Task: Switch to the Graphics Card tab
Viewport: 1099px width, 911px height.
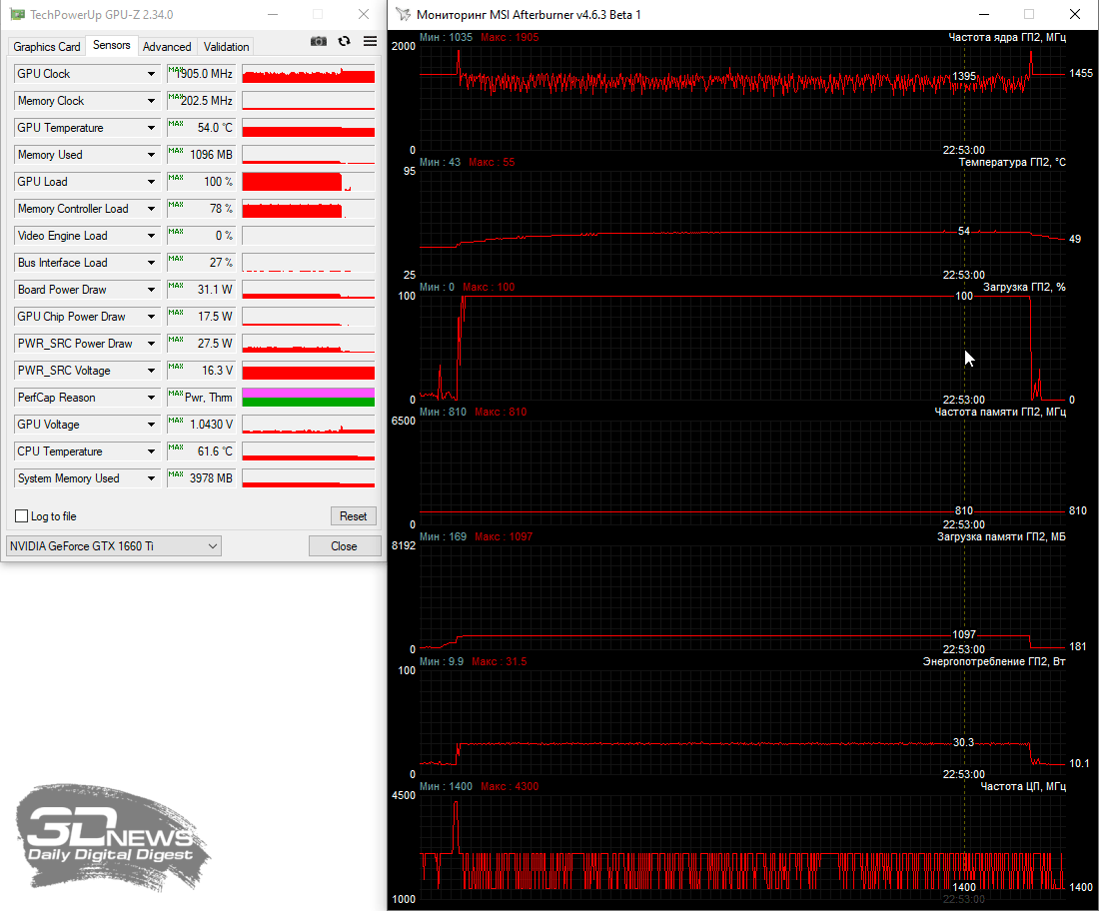Action: tap(47, 46)
